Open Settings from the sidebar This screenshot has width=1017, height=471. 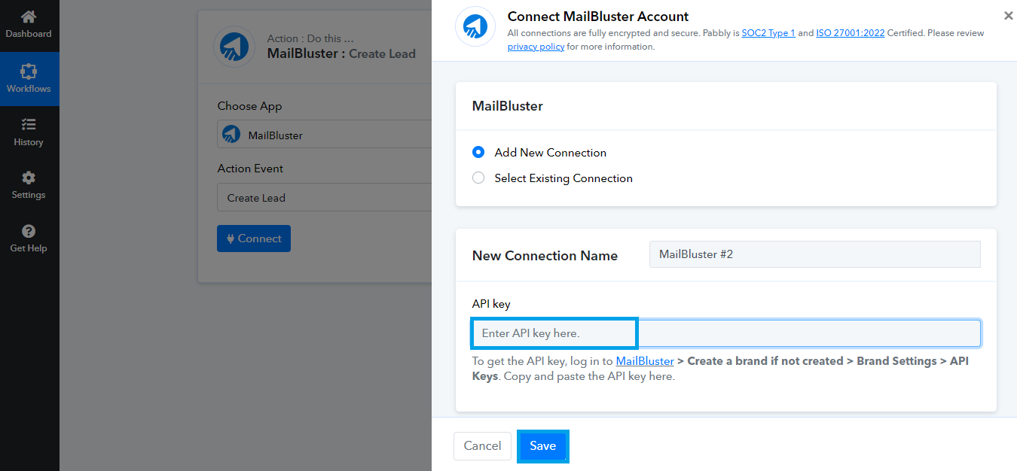29,185
